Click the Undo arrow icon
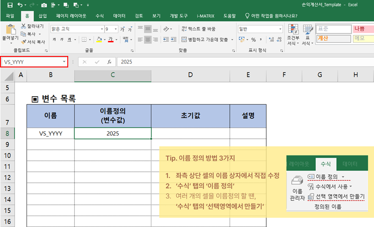This screenshot has width=374, height=227. pyautogui.click(x=20, y=5)
